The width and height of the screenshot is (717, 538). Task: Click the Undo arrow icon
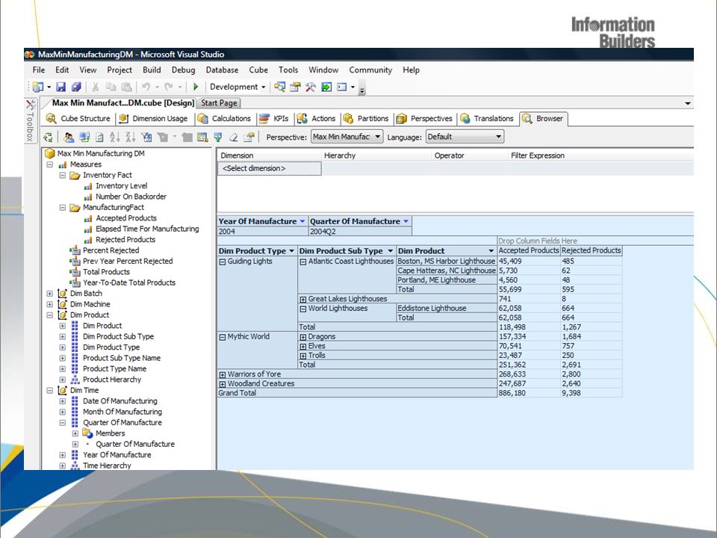146,87
